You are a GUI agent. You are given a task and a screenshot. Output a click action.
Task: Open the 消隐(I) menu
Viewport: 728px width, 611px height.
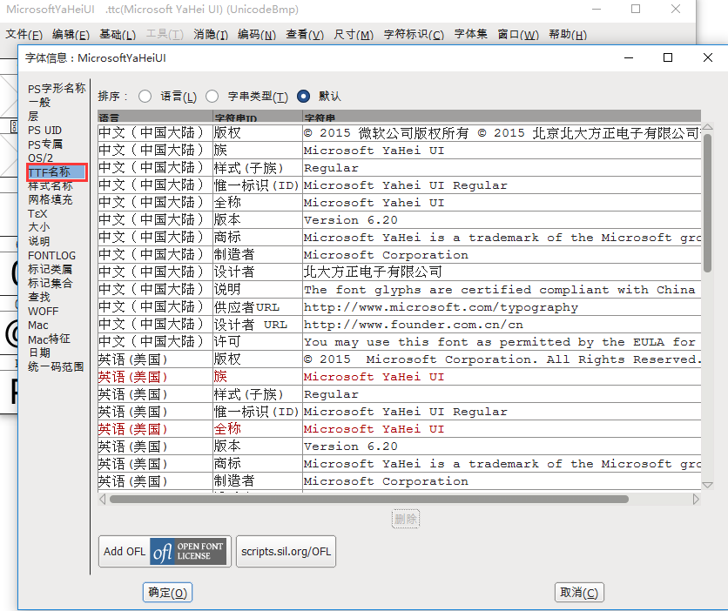211,34
